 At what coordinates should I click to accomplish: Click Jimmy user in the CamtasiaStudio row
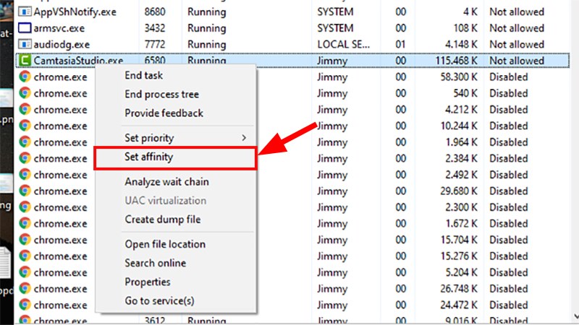[x=332, y=61]
